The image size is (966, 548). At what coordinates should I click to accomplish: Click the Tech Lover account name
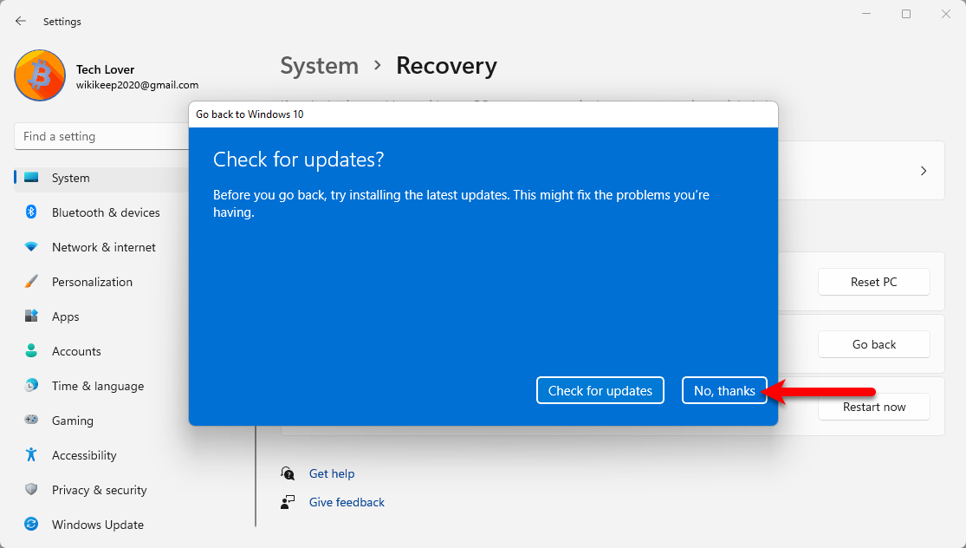point(106,69)
